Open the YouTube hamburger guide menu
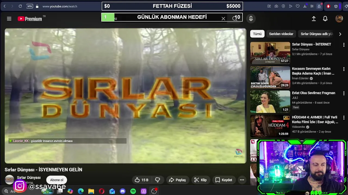This screenshot has height=195, width=348. tap(9, 18)
